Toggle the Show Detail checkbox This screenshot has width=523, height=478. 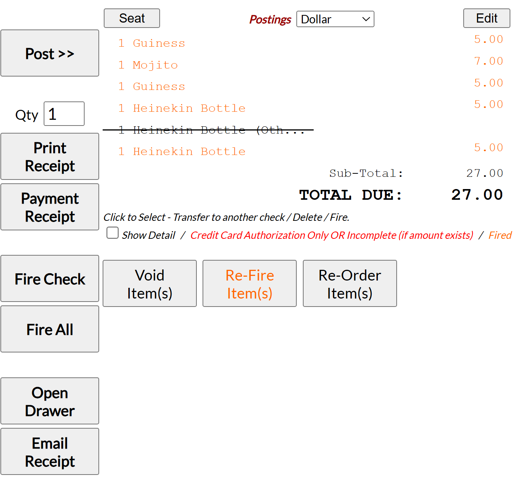pos(113,233)
